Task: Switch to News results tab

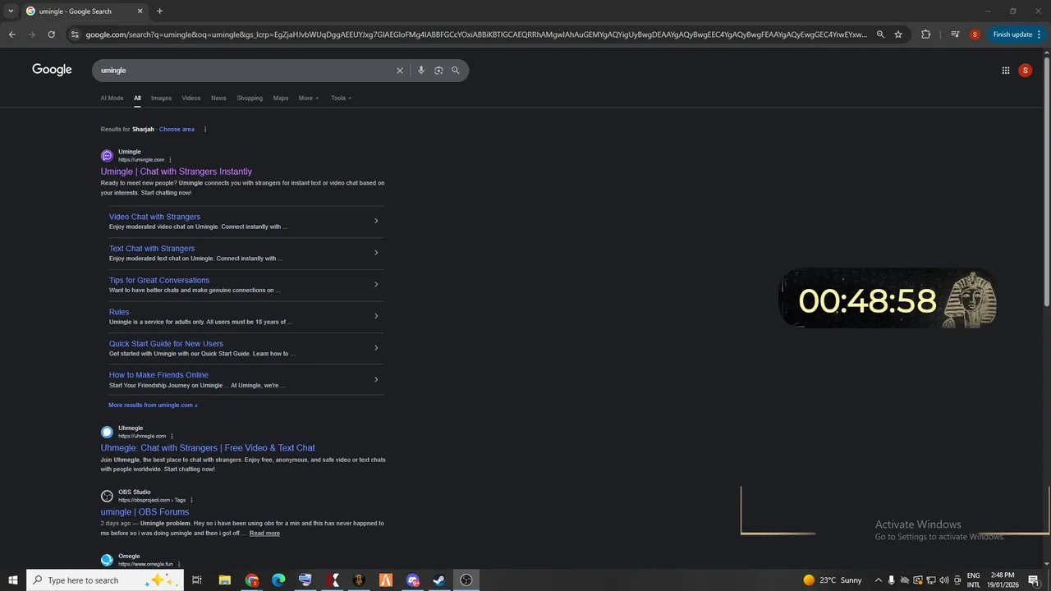Action: [x=218, y=98]
